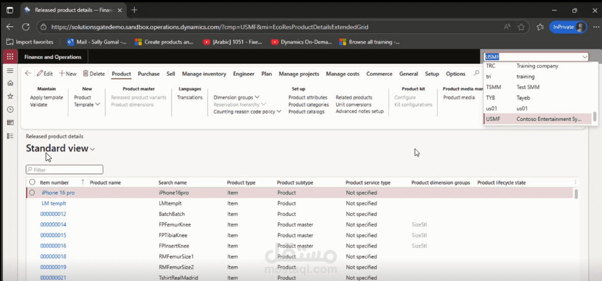Open Mail - Sally Gamal bookmark
Image resolution: width=602 pixels, height=281 pixels.
97,42
